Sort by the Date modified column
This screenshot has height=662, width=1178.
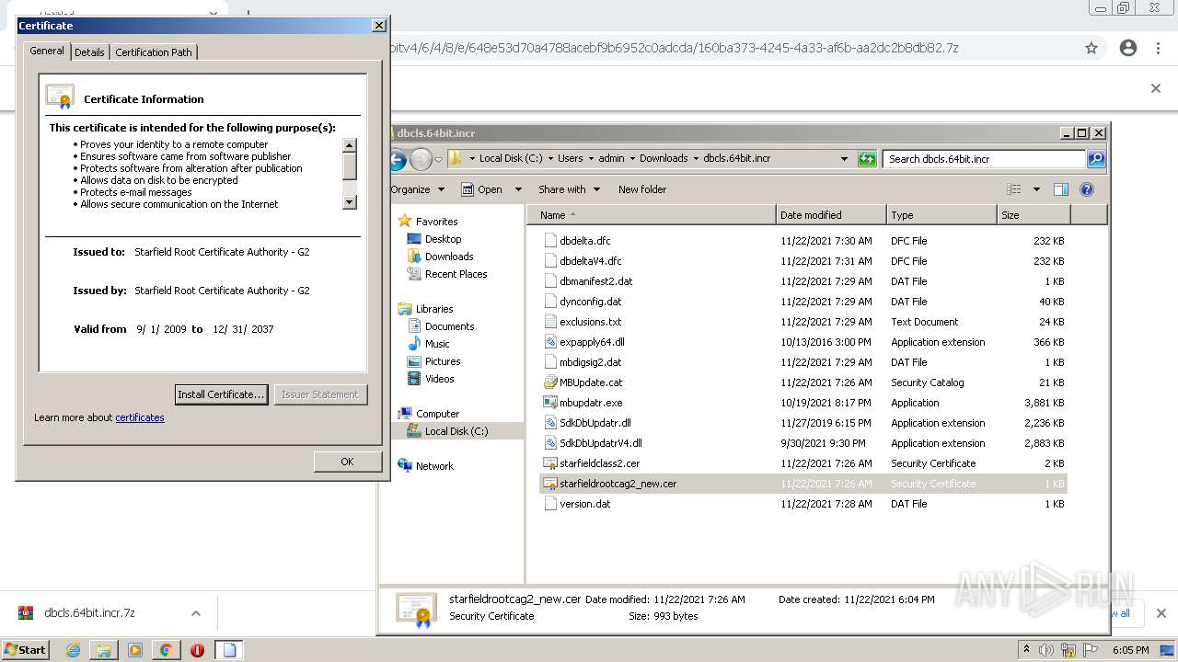click(x=831, y=215)
